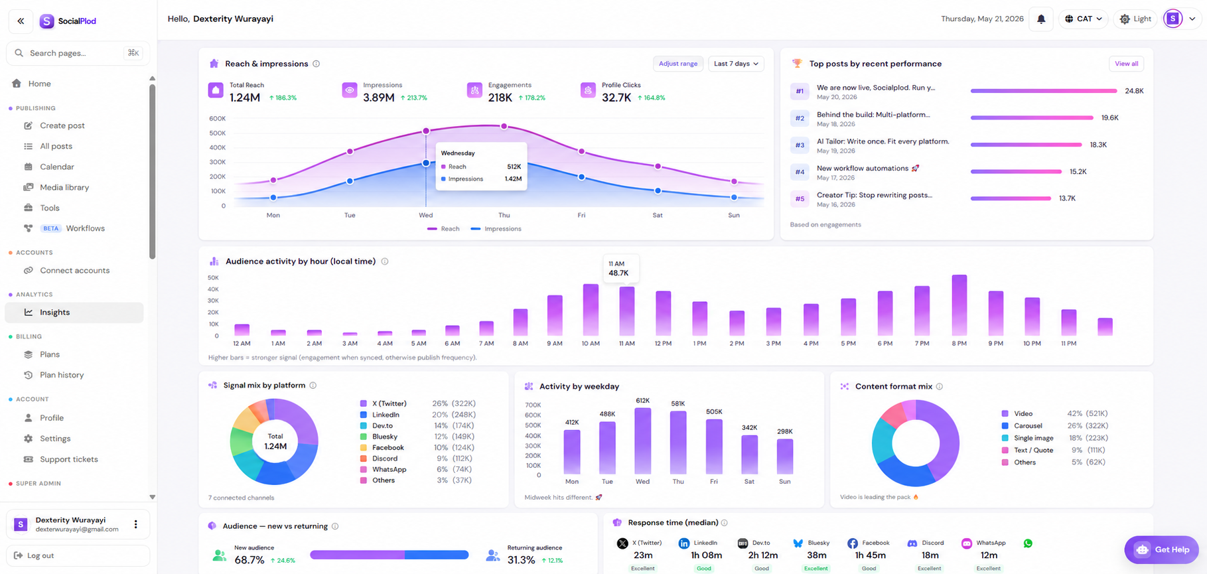
Task: Click the info icon next to Content format mix
Action: [940, 386]
